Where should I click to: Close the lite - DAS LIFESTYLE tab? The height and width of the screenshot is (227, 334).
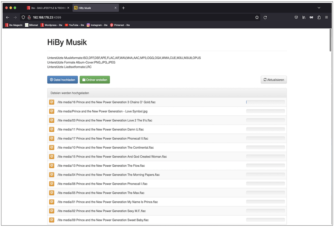68,8
